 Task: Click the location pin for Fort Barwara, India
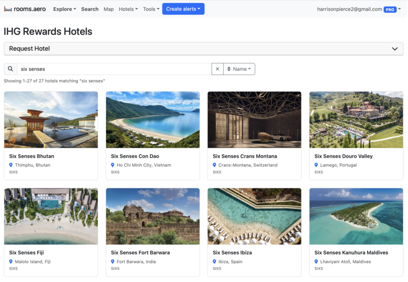pos(113,262)
